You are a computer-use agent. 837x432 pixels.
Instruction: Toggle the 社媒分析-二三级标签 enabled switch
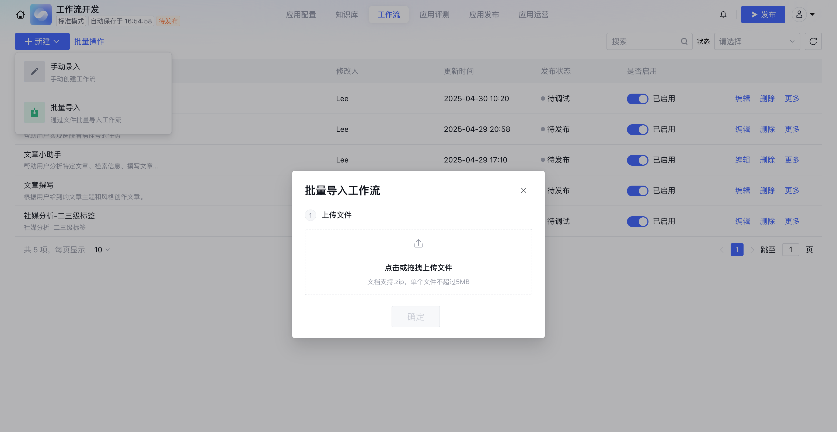[x=637, y=221]
